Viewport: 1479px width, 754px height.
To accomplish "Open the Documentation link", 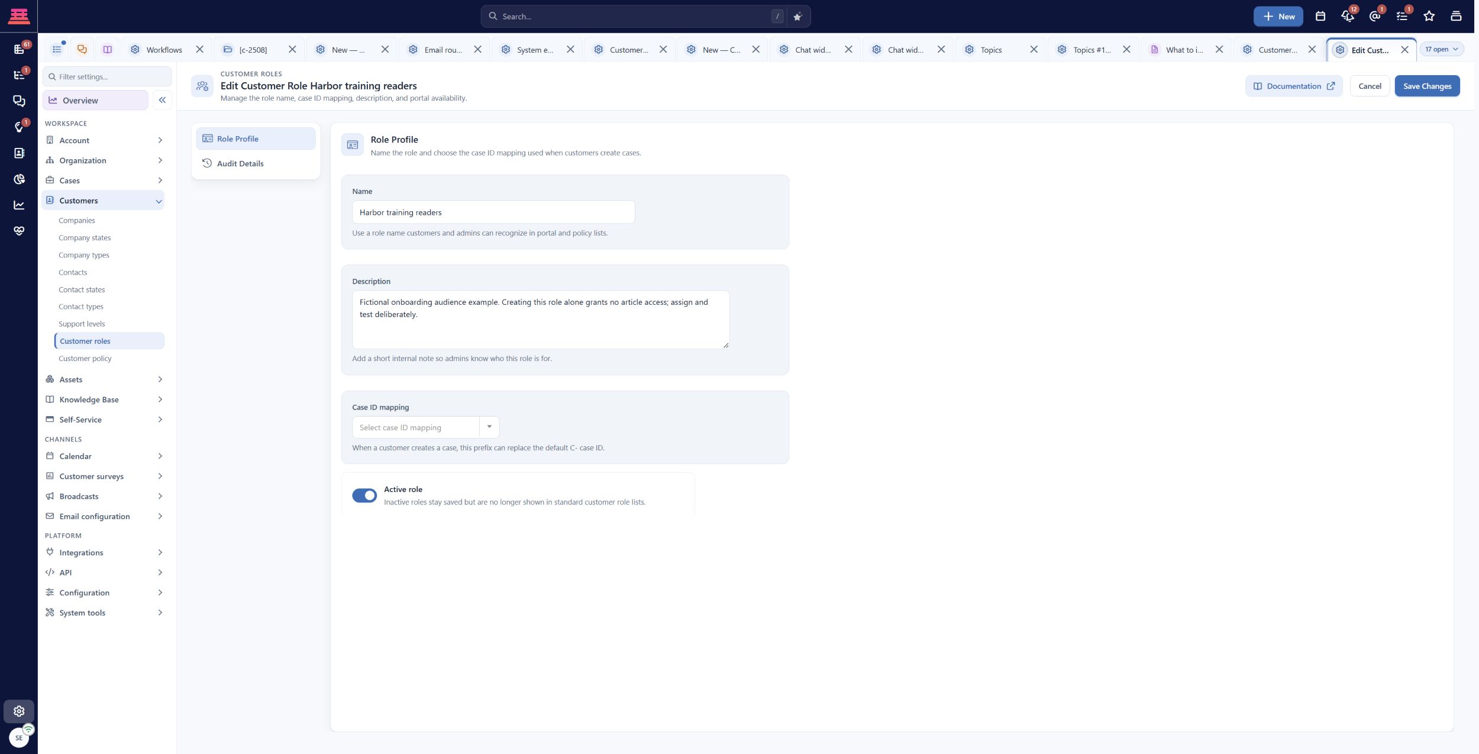I will pyautogui.click(x=1294, y=86).
